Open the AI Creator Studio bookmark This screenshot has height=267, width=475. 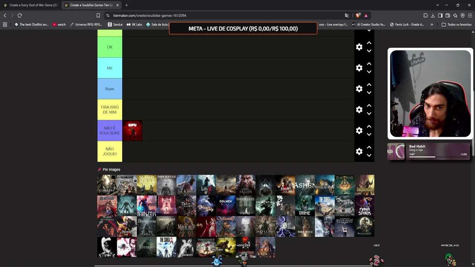point(368,24)
